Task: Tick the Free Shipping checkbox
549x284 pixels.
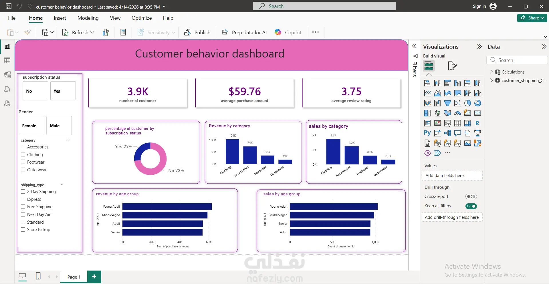Action: point(23,206)
